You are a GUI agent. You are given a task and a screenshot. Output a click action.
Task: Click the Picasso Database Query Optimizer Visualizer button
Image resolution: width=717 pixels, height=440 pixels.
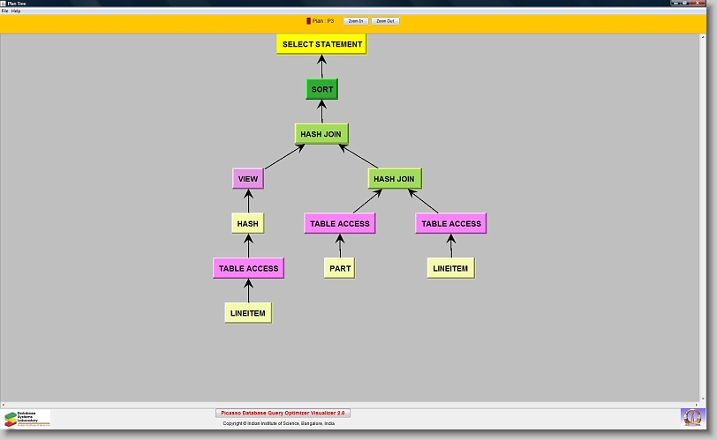(x=283, y=413)
